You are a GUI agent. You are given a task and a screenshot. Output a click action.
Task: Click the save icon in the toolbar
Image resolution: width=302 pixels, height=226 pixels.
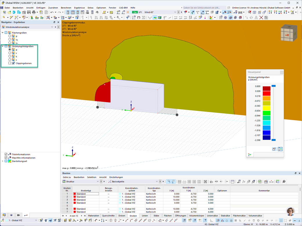(x=29, y=12)
